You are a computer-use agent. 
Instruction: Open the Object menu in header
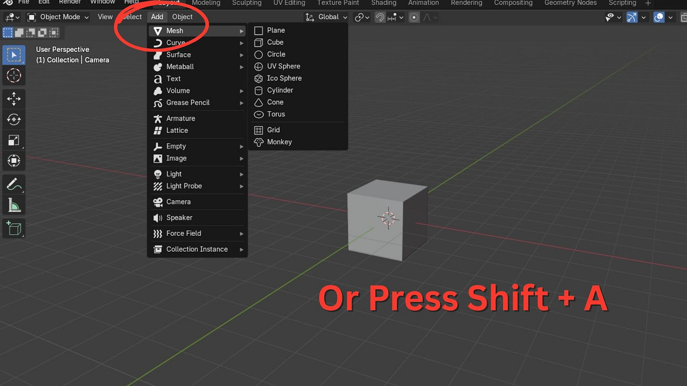coord(182,17)
